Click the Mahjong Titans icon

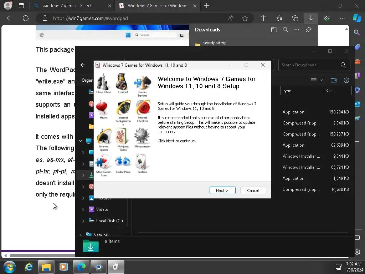pos(123,136)
